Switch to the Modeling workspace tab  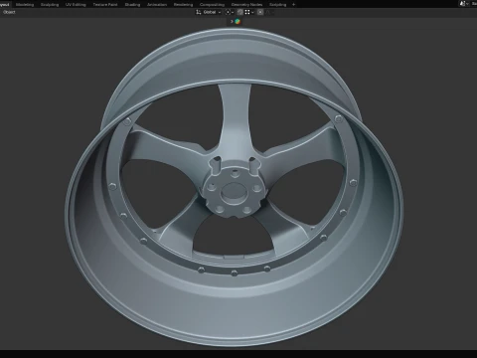coord(25,5)
